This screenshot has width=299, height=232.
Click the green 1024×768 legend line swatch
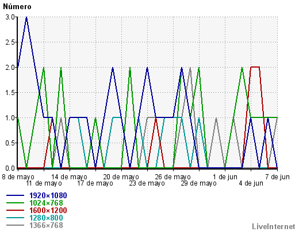click(15, 203)
